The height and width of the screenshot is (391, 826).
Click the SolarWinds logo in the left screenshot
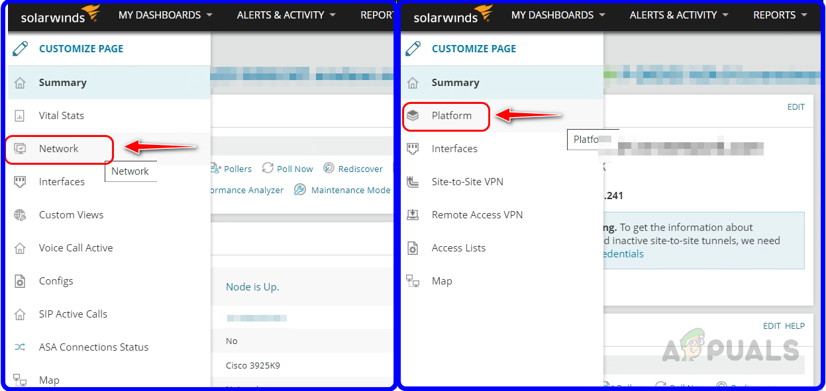pyautogui.click(x=60, y=15)
